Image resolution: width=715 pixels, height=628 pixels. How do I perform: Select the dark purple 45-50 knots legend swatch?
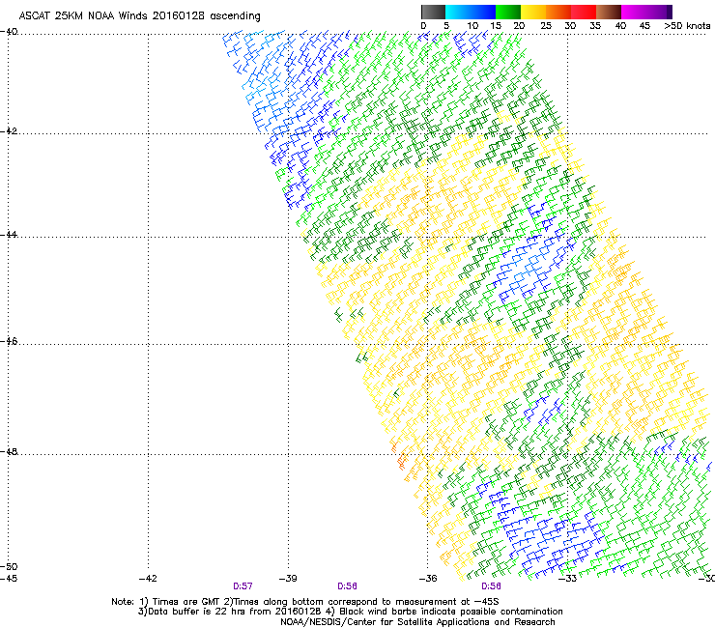[659, 12]
